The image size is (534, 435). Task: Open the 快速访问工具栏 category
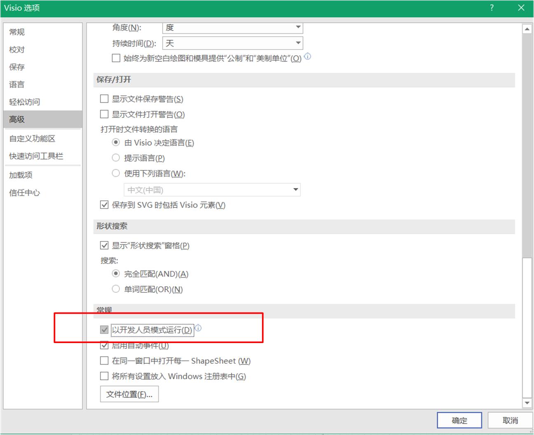(x=43, y=156)
